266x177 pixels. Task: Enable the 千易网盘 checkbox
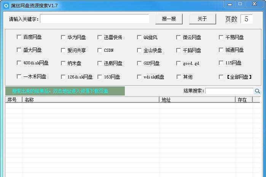click(x=221, y=37)
